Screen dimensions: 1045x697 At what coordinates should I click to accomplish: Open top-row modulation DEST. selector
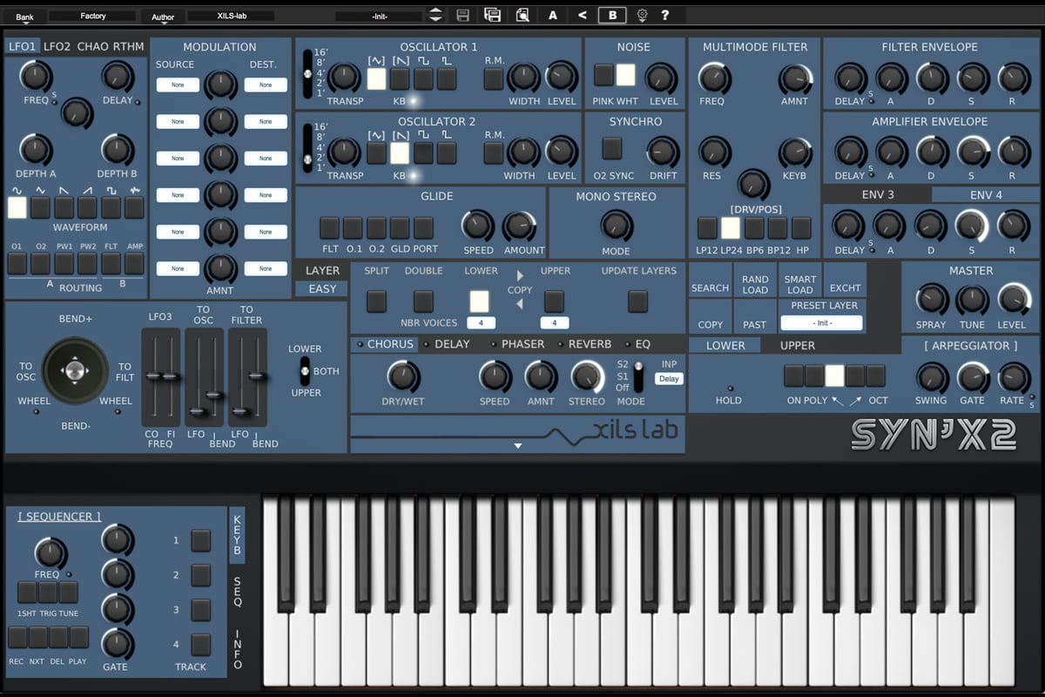click(x=266, y=85)
